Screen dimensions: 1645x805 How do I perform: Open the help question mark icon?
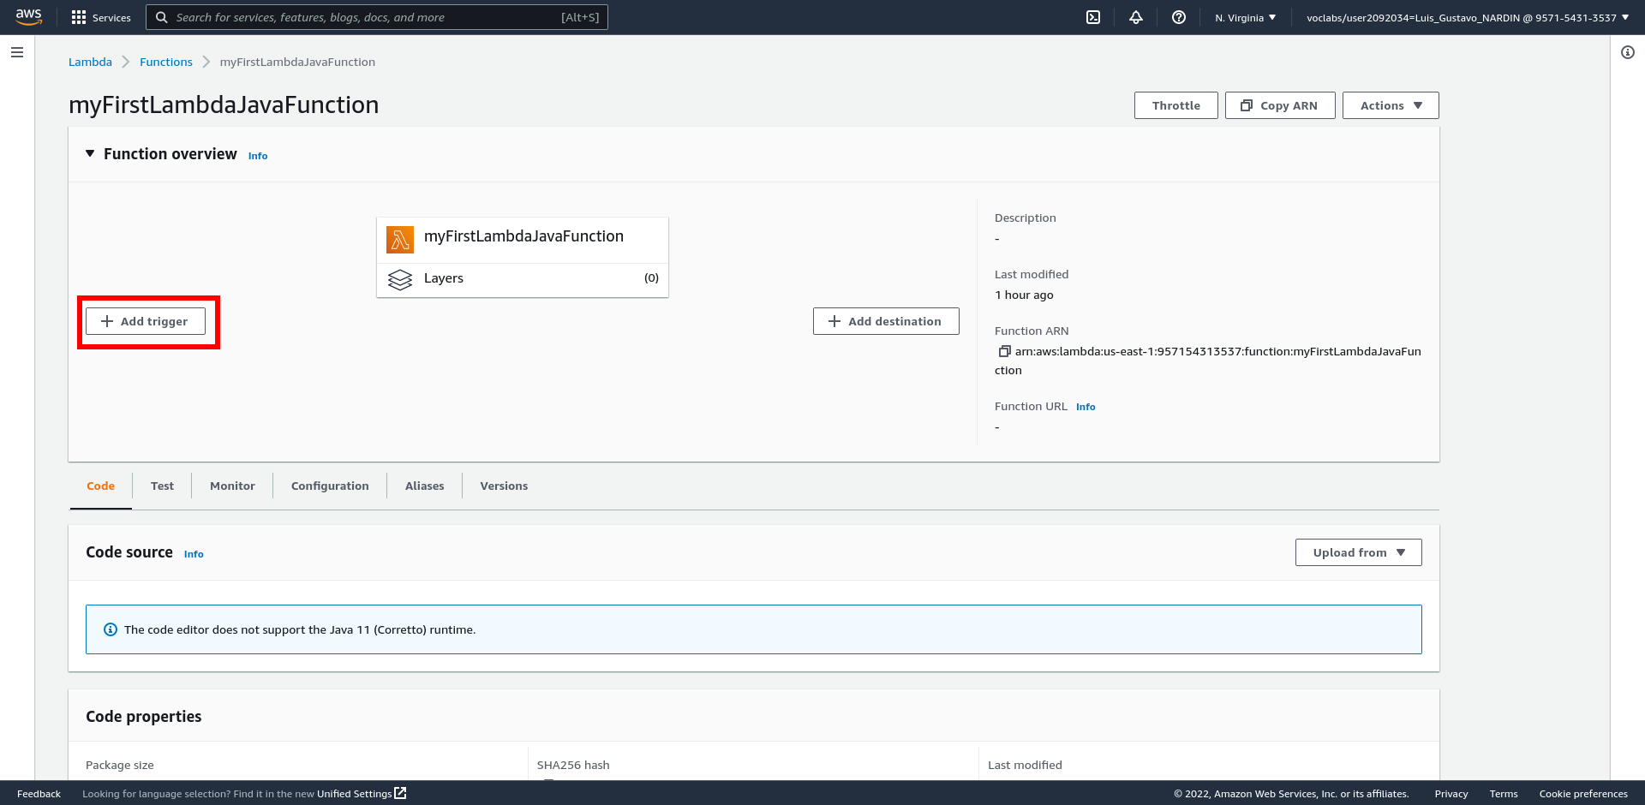[1179, 17]
